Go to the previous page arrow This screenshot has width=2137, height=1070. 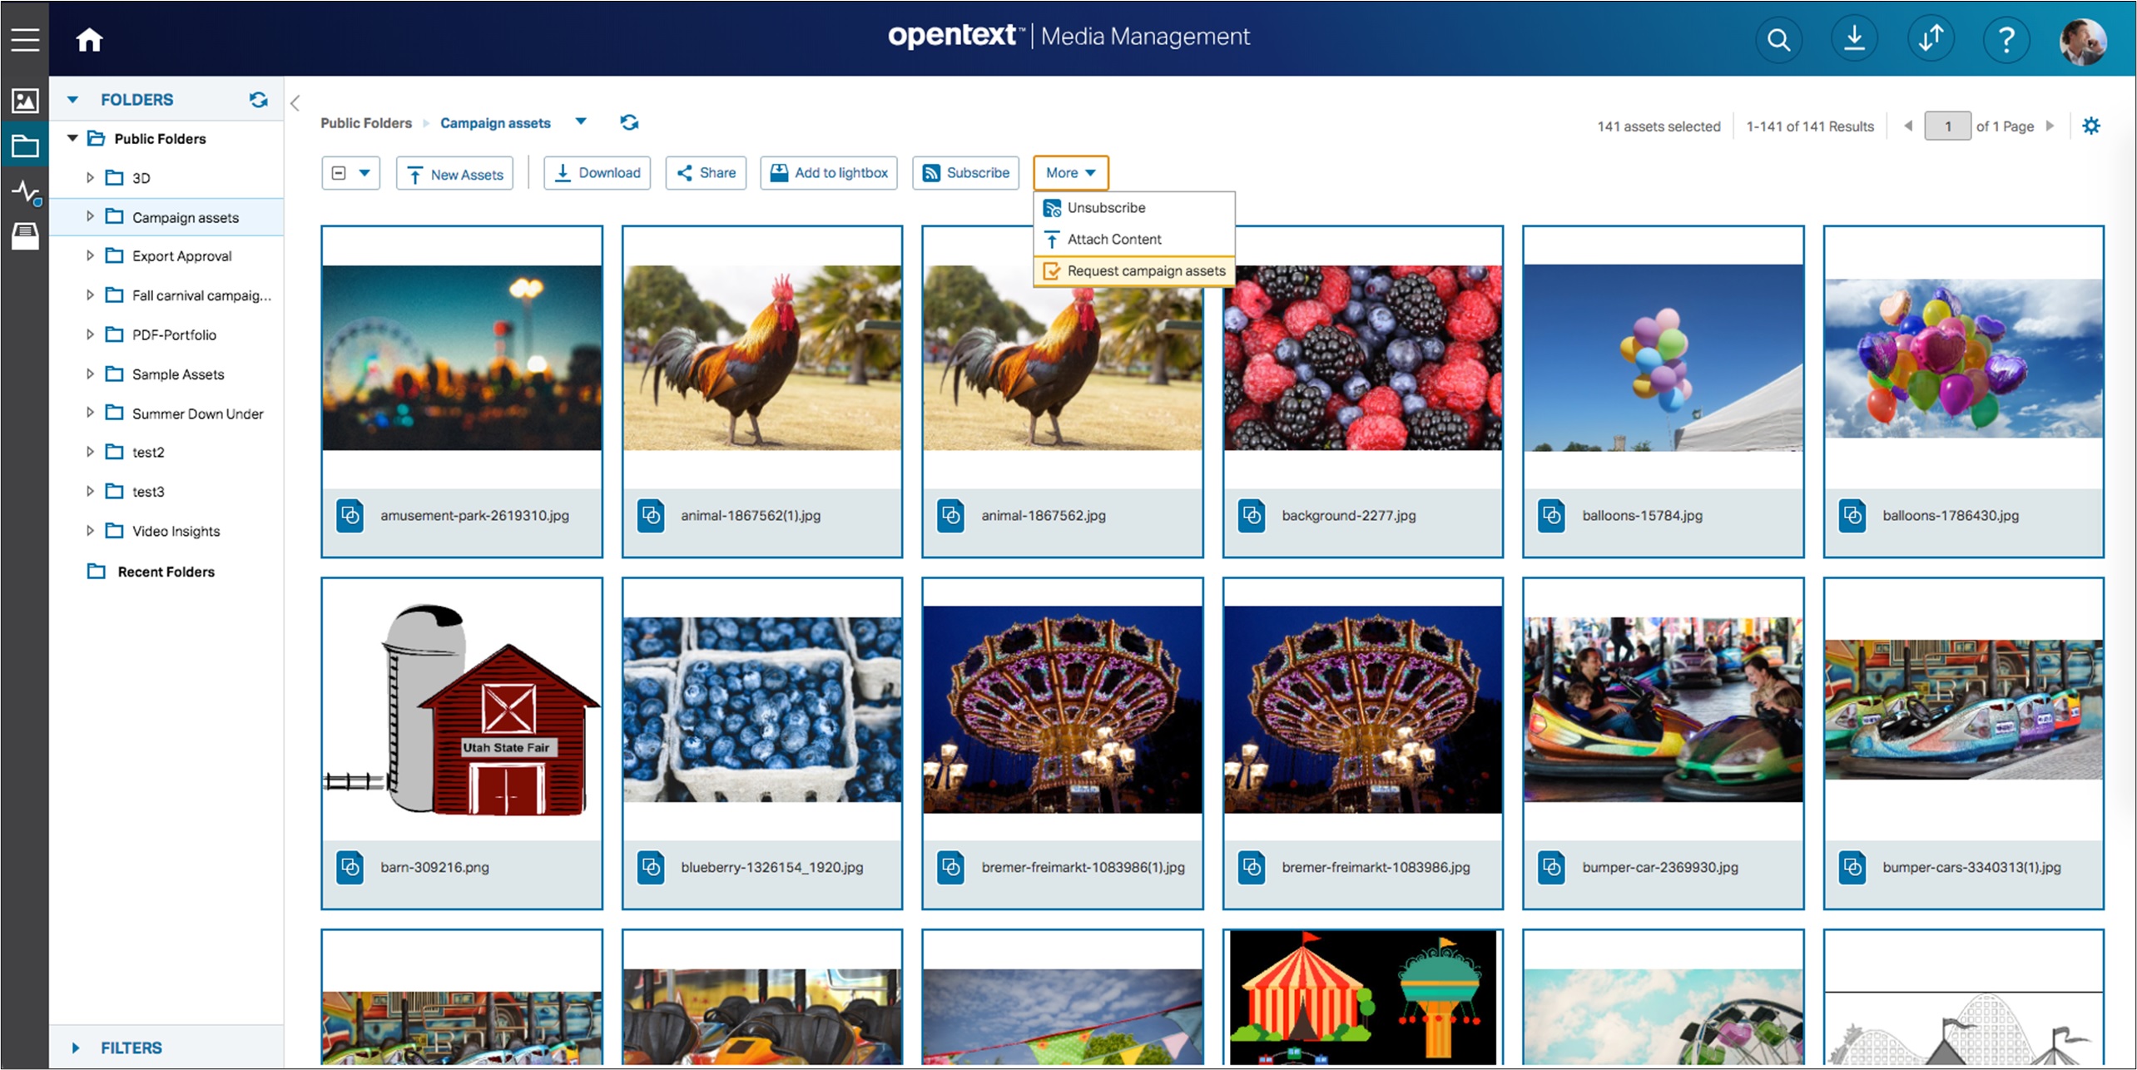pos(1907,126)
